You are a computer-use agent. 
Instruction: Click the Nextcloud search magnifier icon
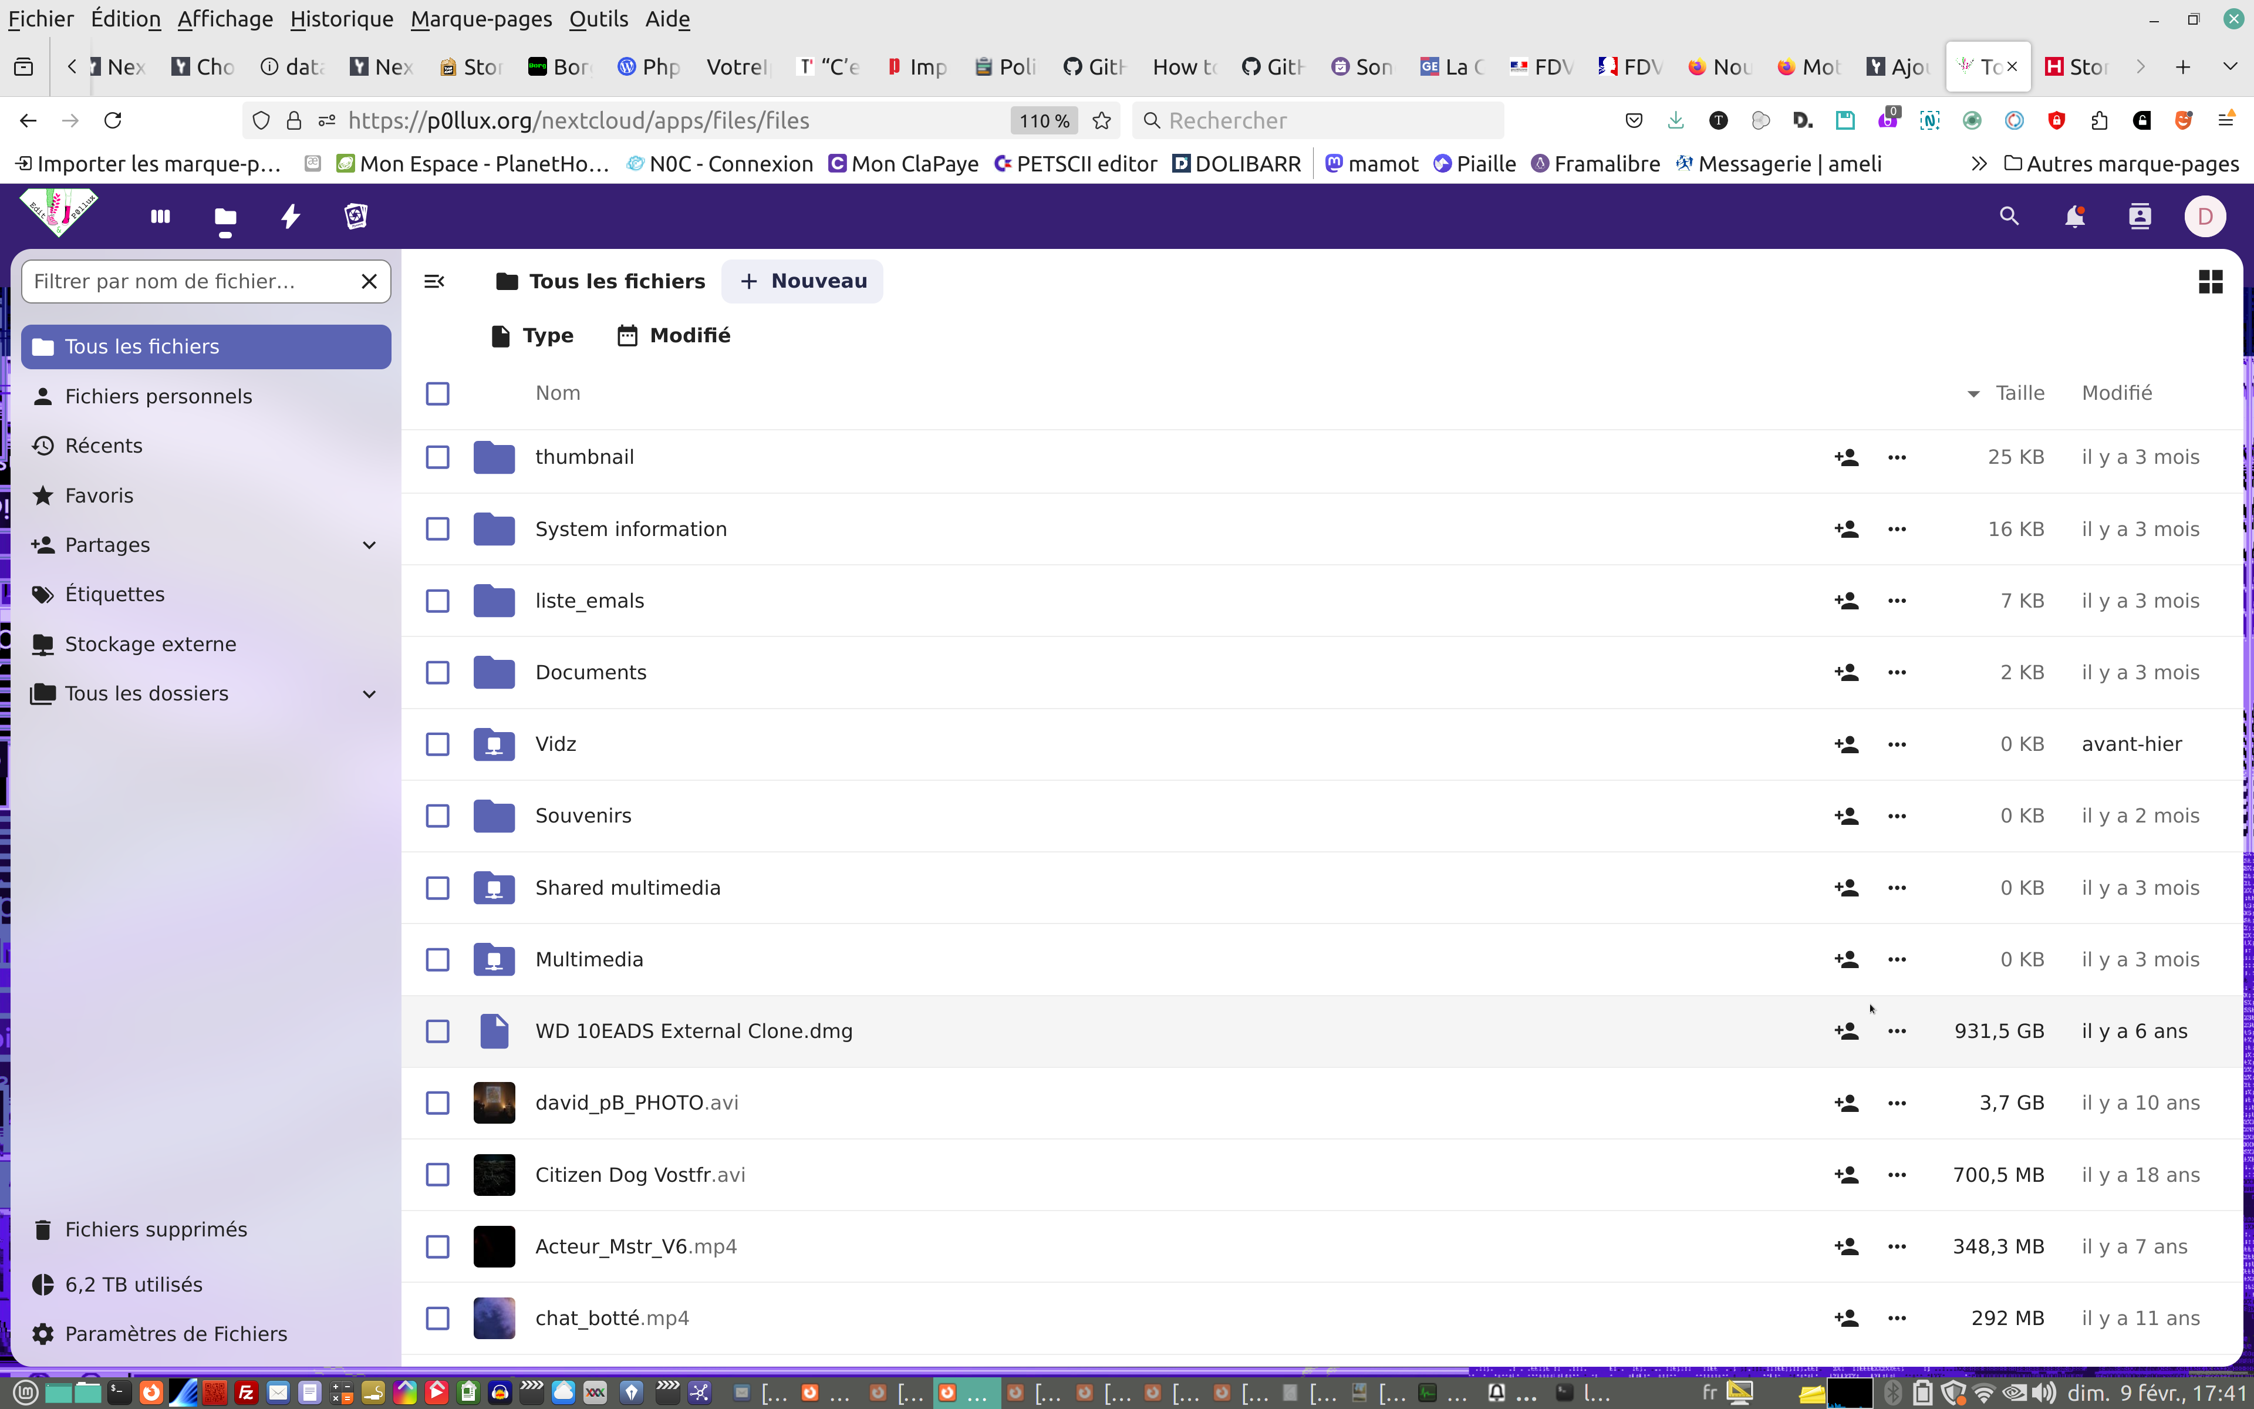2009,217
